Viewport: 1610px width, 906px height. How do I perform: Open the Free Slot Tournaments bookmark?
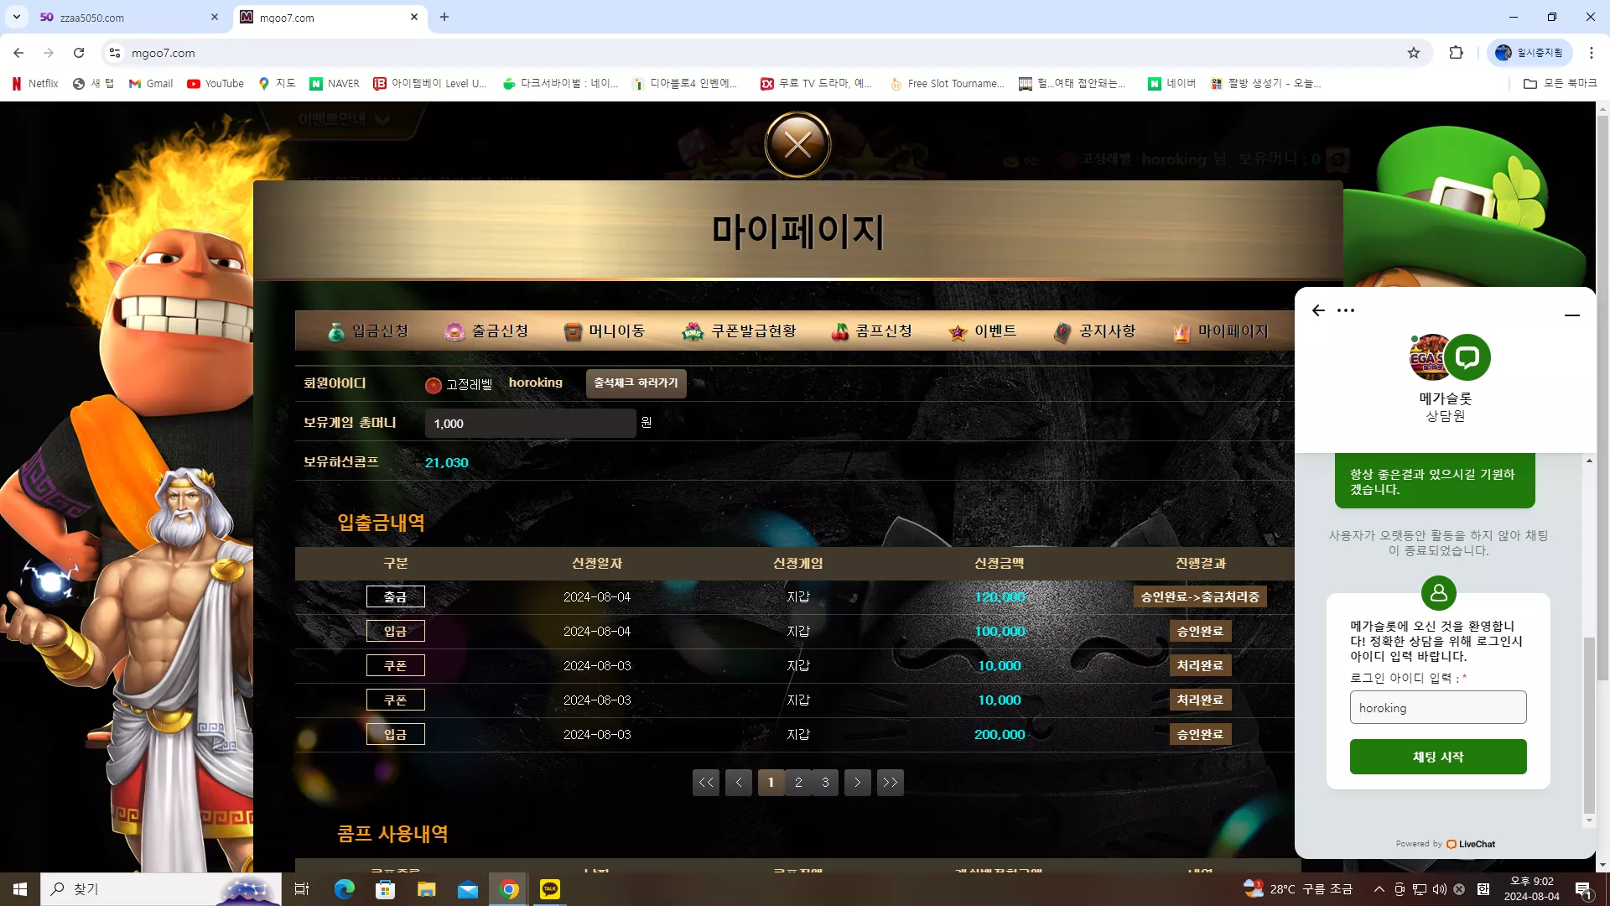pos(947,83)
